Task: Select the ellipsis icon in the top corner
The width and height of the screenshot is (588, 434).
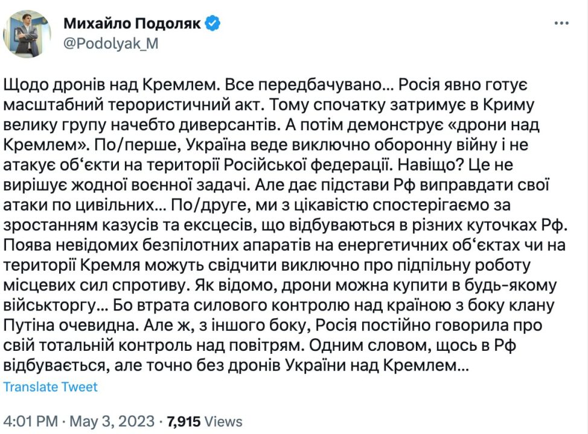Action: point(563,22)
